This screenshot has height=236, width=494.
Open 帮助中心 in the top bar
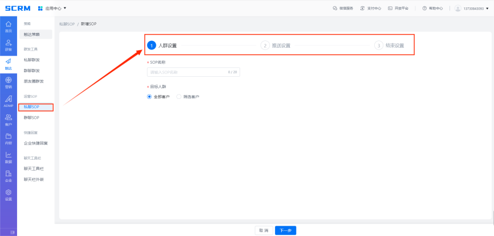click(433, 8)
